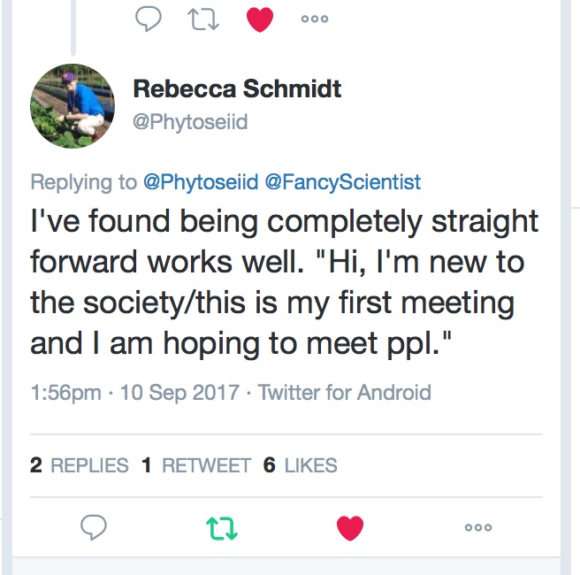Unlike the upper tweet via its red heart
The image size is (580, 575).
260,19
